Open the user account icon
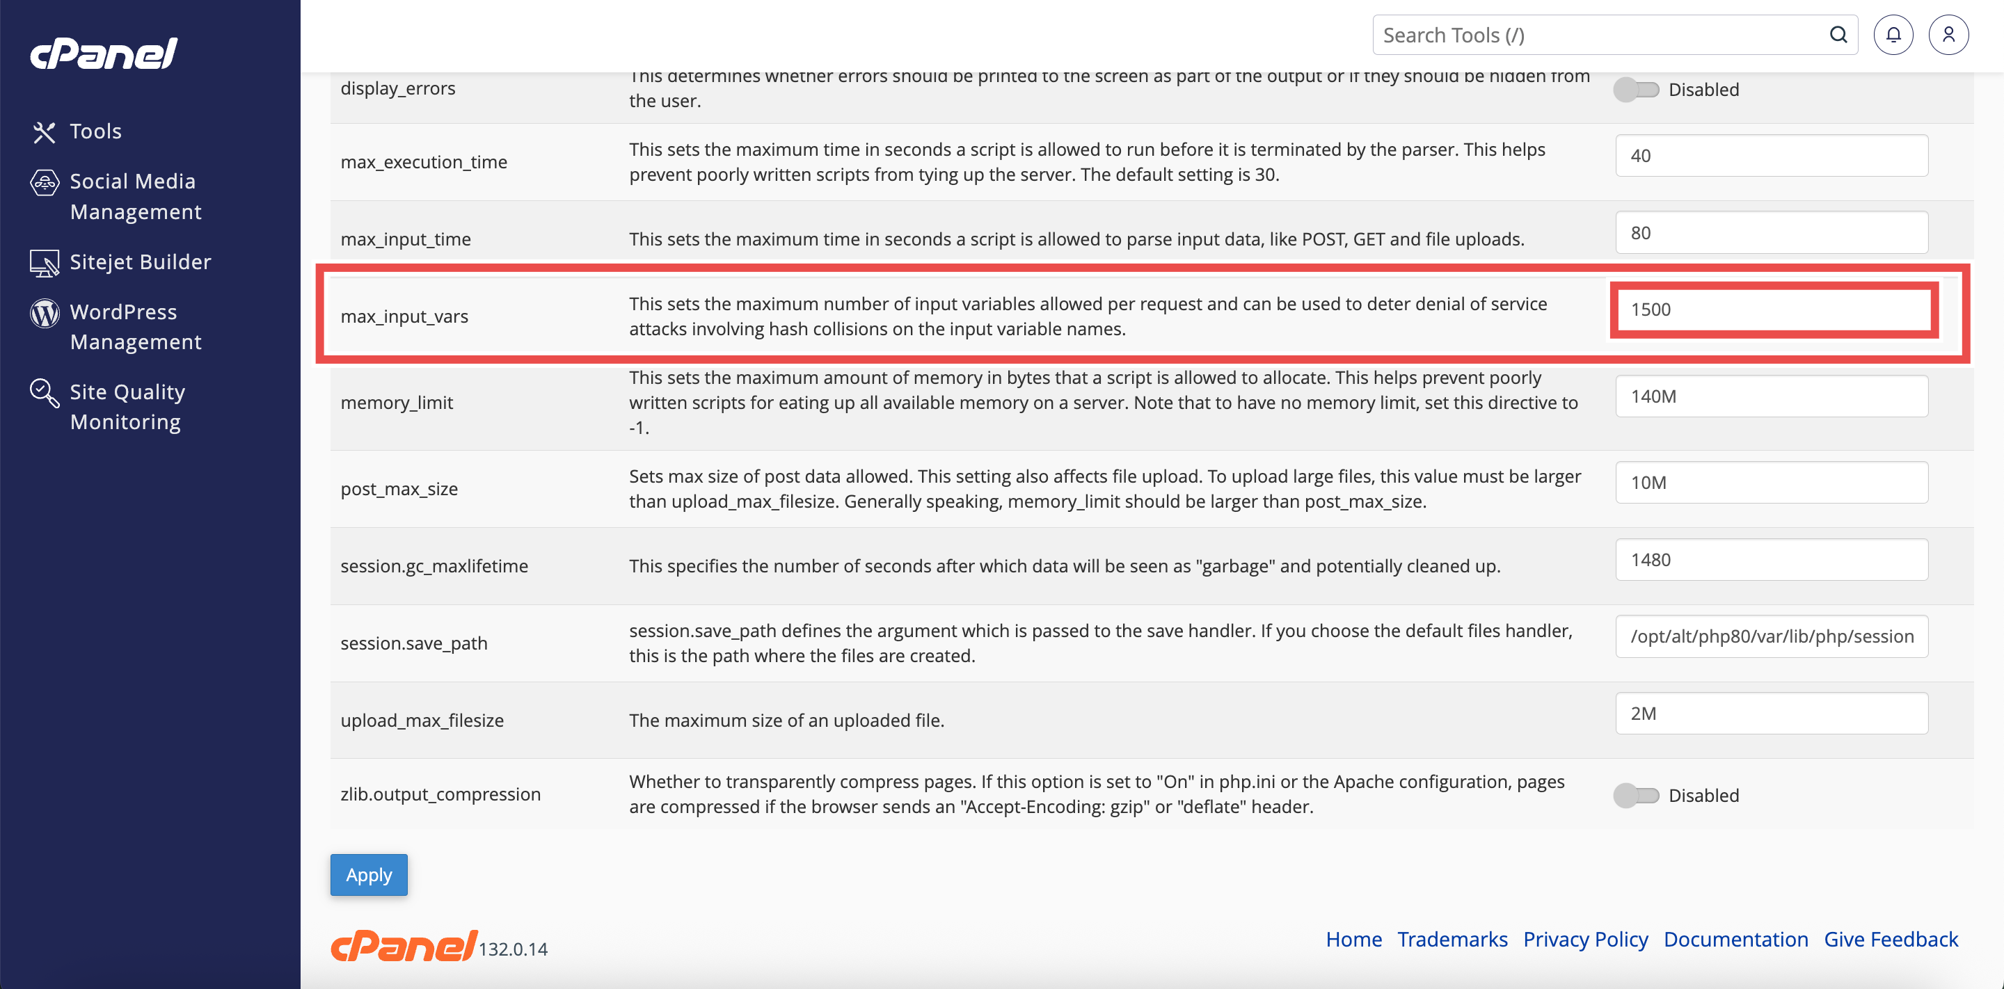 coord(1948,35)
